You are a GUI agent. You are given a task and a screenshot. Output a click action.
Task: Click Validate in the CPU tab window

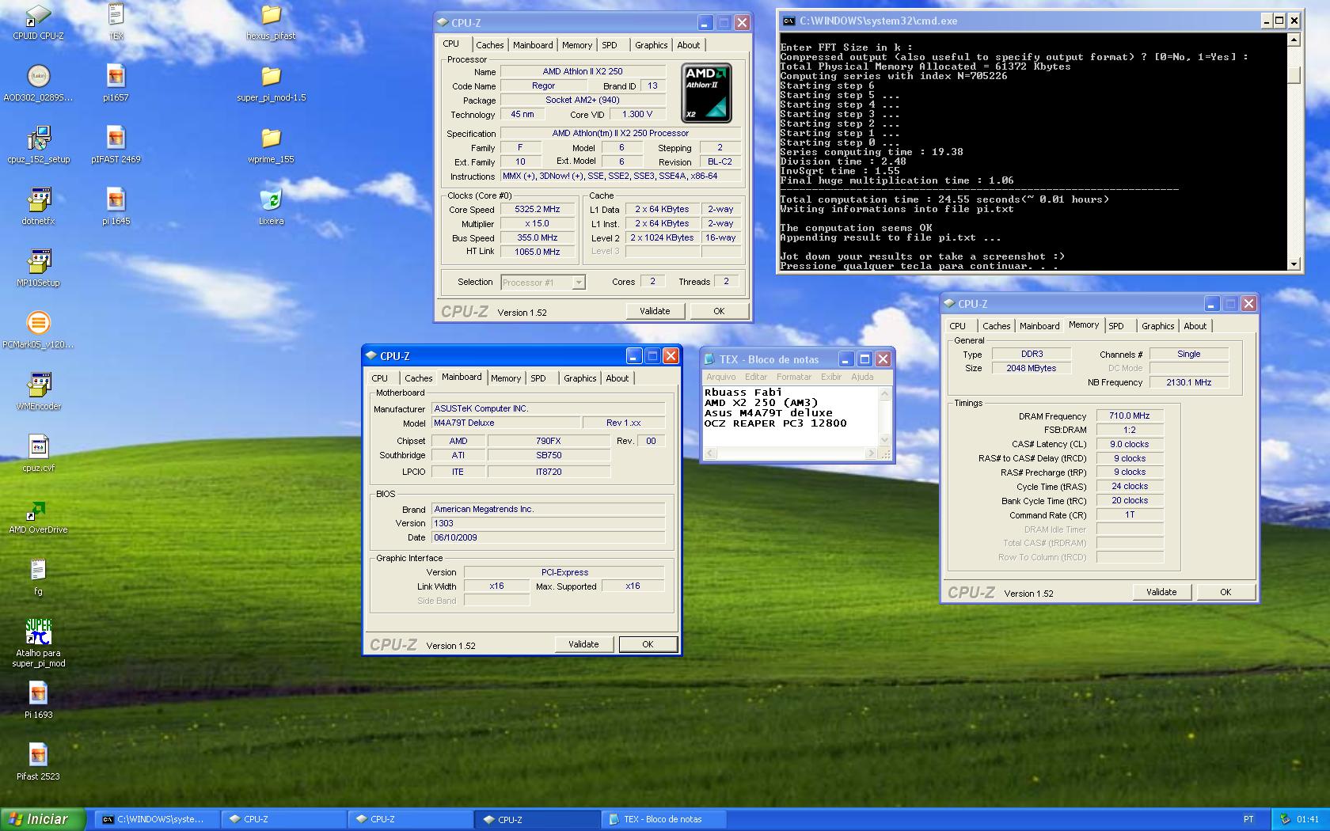(655, 311)
